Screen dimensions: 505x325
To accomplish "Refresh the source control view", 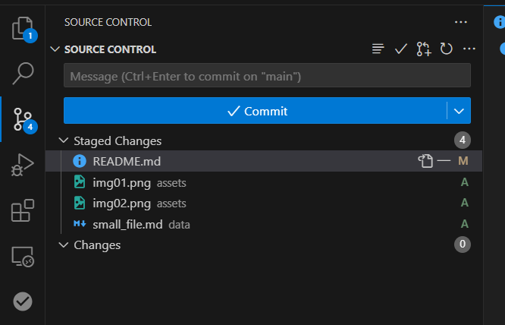I will [447, 49].
